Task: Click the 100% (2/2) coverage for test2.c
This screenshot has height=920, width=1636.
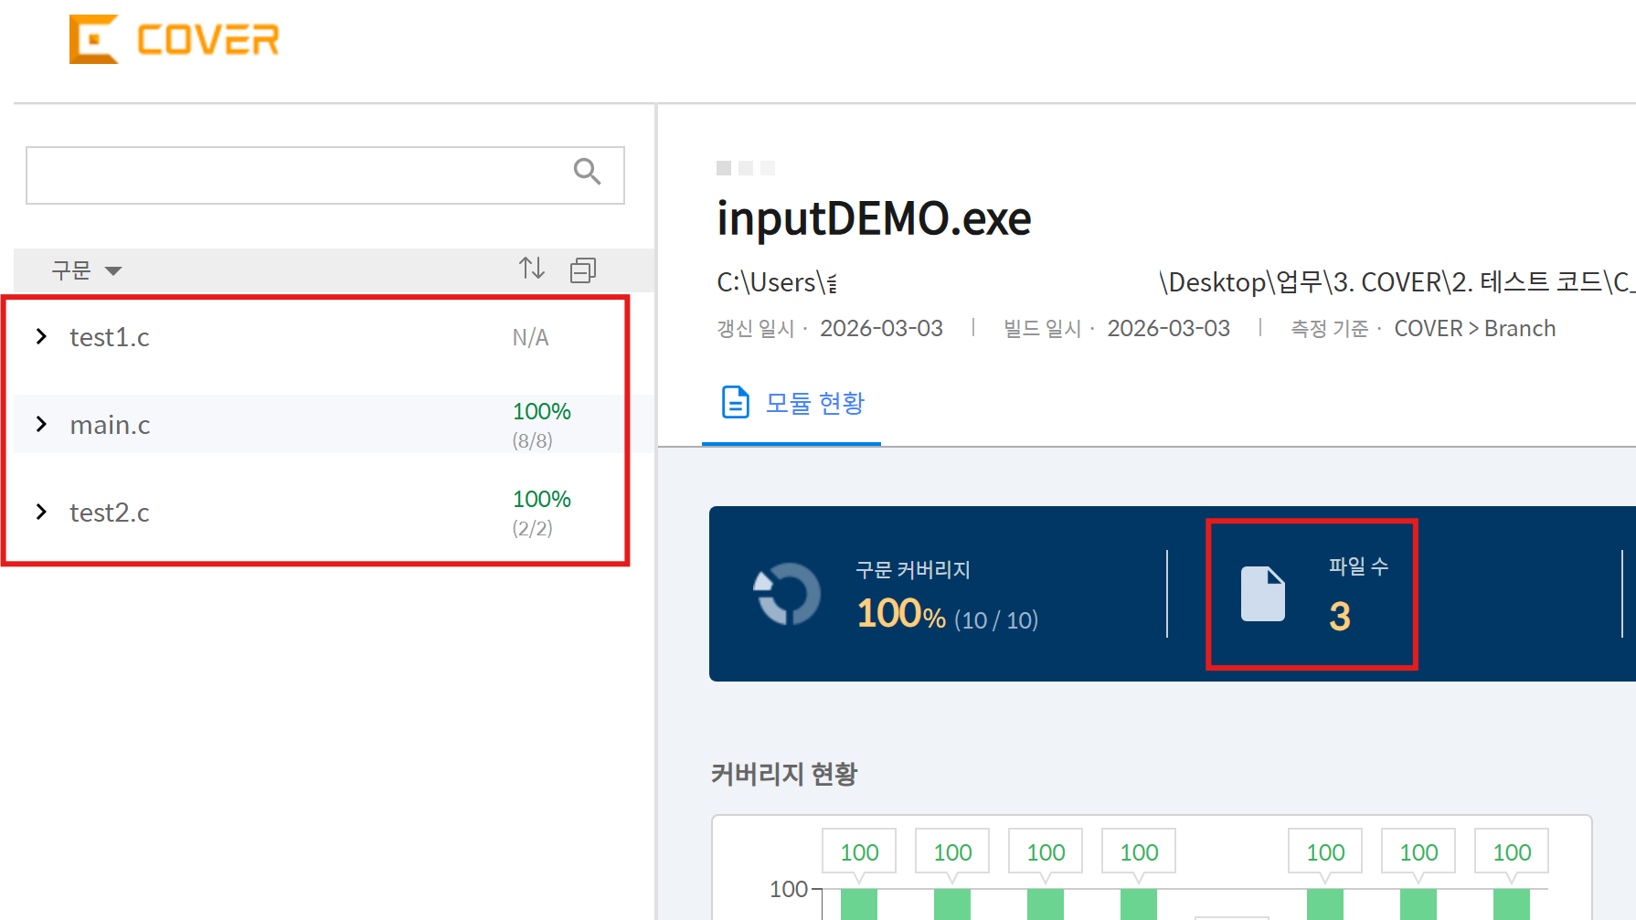Action: tap(541, 513)
